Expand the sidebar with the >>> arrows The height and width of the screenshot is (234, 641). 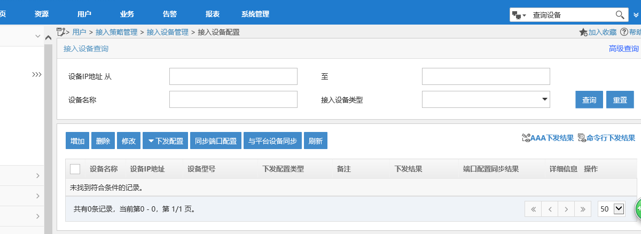point(37,75)
